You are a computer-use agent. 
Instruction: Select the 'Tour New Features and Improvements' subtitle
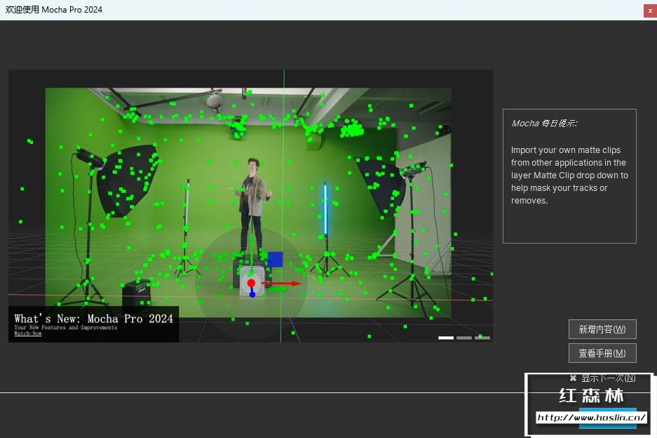coord(66,327)
